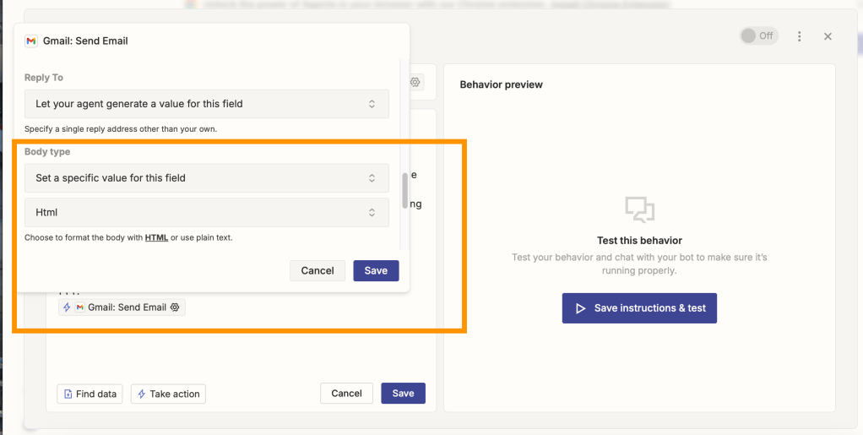The width and height of the screenshot is (863, 435).
Task: Click the Take action lightning button
Action: click(168, 394)
